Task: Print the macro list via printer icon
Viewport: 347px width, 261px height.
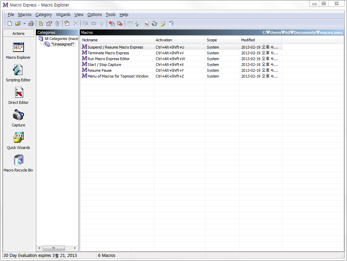Action: [x=31, y=24]
